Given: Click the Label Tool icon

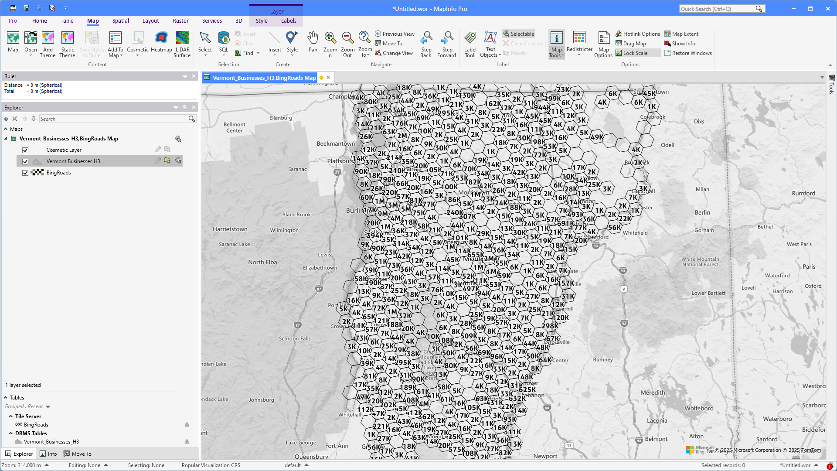Looking at the screenshot, I should click(x=470, y=38).
